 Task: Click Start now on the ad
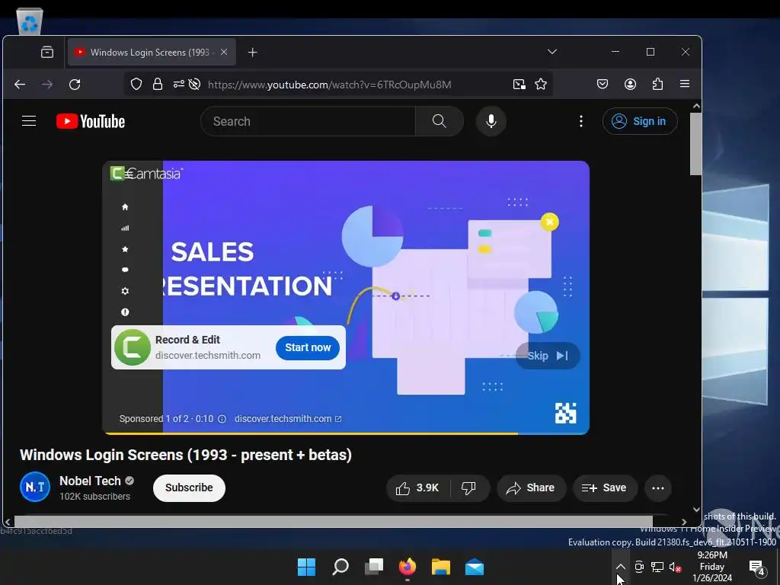[x=308, y=347]
